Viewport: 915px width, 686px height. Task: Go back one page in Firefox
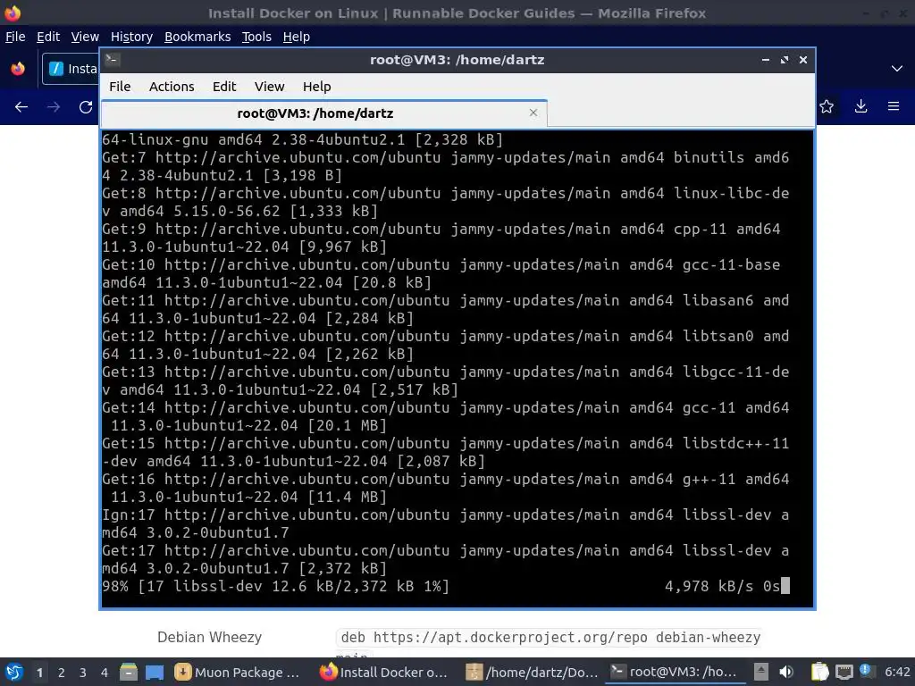[x=21, y=107]
